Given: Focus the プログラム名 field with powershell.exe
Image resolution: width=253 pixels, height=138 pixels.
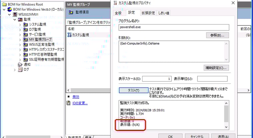Looking at the screenshot, I should click(174, 27).
